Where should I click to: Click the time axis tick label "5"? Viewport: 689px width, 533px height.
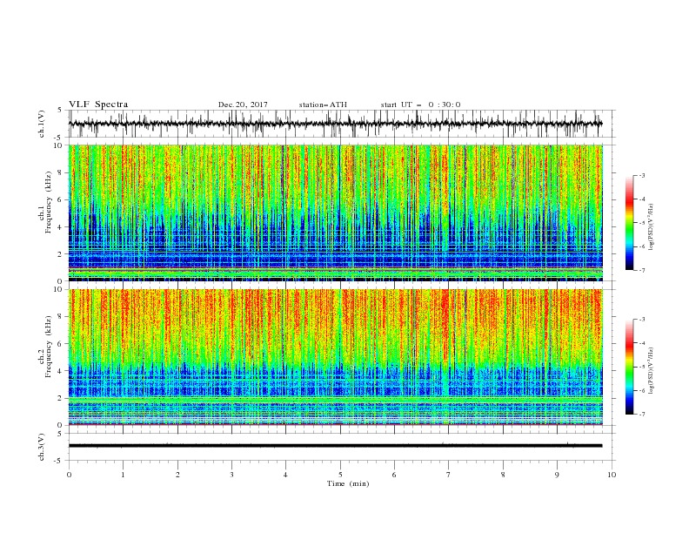coord(340,475)
